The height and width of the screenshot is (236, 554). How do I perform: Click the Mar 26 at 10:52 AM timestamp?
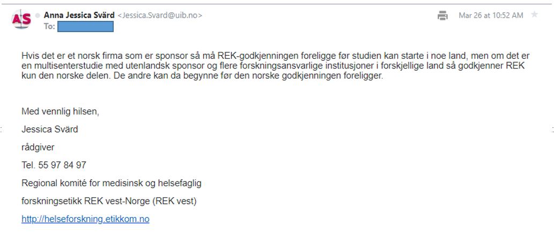(x=491, y=15)
